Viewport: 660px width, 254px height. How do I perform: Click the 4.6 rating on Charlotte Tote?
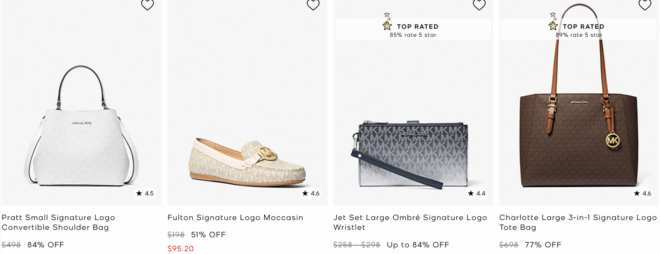[643, 193]
